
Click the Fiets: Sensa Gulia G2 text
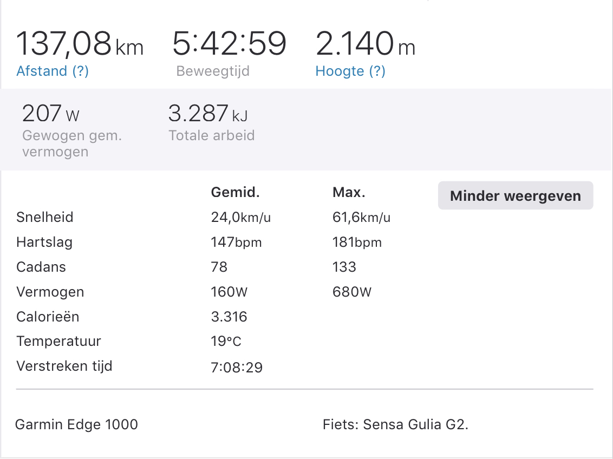pos(395,425)
